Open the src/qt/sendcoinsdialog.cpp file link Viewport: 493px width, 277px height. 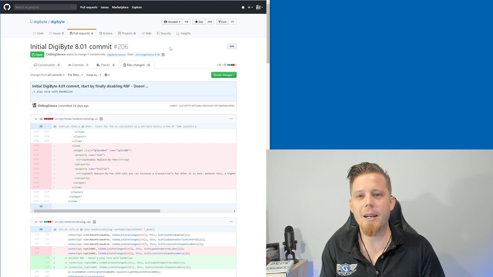point(73,222)
